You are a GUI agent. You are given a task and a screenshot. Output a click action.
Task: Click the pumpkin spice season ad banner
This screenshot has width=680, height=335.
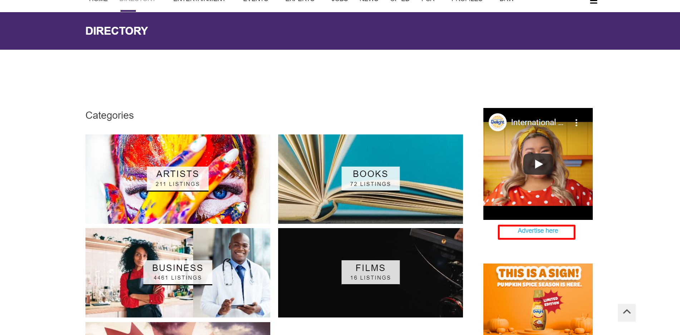pyautogui.click(x=538, y=299)
